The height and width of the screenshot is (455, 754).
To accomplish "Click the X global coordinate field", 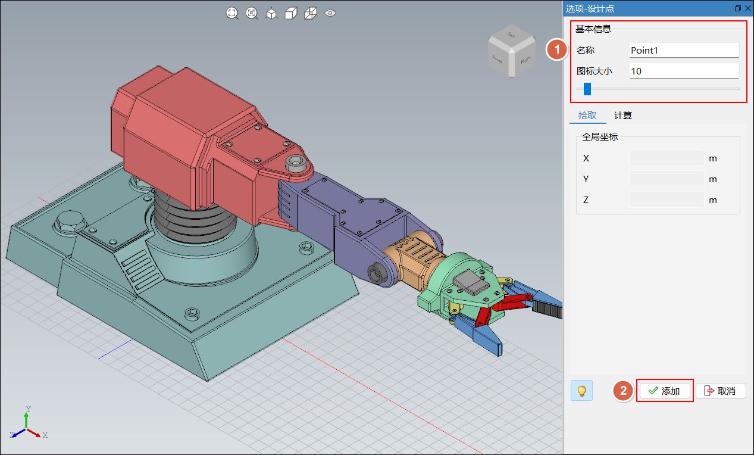I will [x=667, y=158].
